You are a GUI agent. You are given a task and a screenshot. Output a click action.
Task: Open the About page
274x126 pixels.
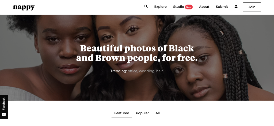pyautogui.click(x=204, y=7)
